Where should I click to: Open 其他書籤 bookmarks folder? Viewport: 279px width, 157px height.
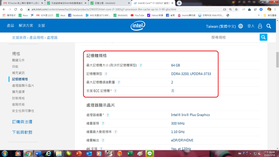[x=270, y=15]
